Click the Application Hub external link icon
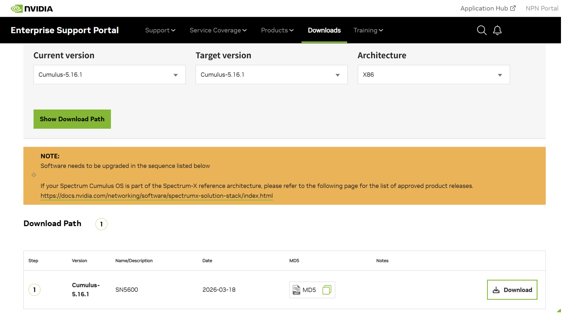The height and width of the screenshot is (323, 568). click(513, 8)
